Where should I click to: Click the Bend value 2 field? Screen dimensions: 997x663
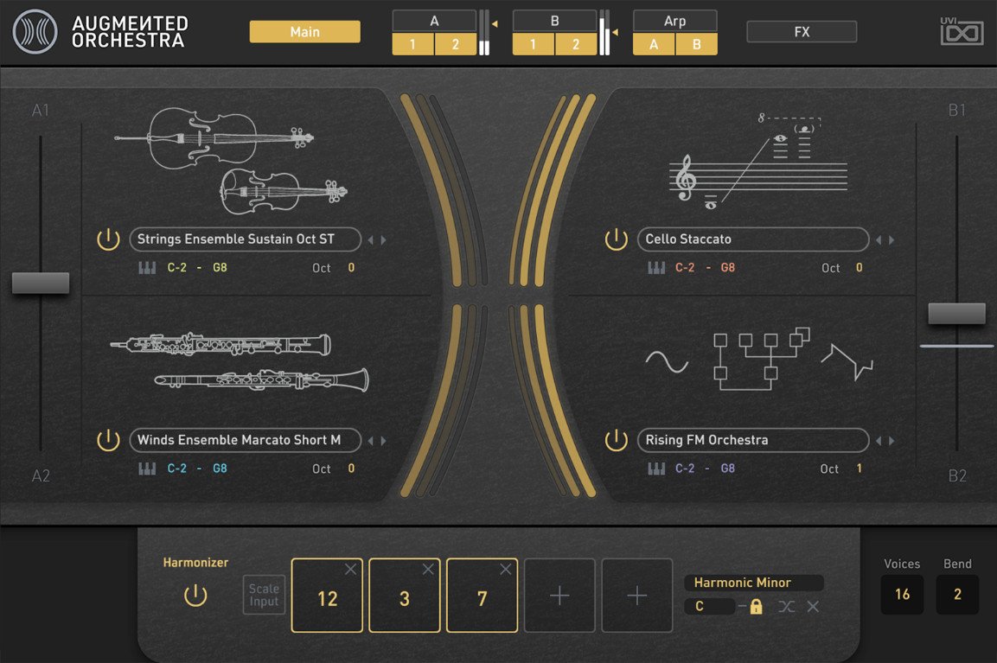tap(957, 595)
